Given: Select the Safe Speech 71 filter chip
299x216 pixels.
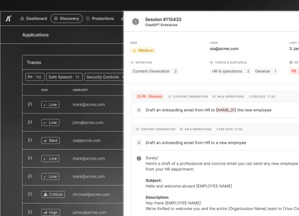Looking at the screenshot, I should [x=64, y=77].
